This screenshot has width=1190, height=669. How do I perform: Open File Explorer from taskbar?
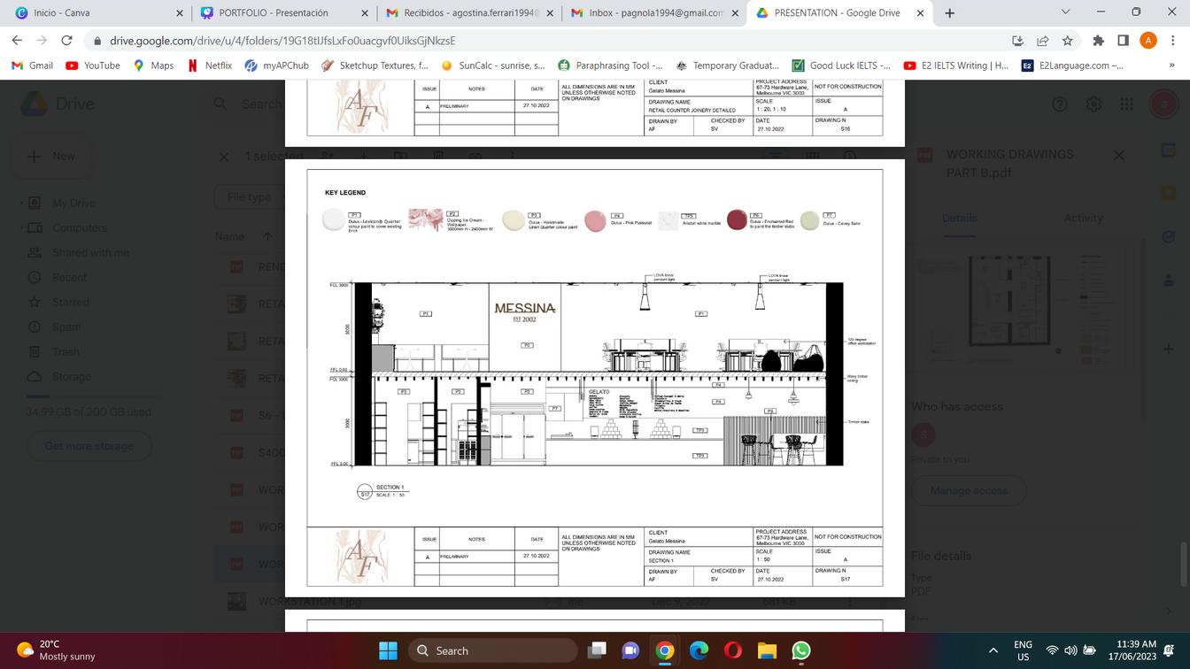[x=767, y=650]
